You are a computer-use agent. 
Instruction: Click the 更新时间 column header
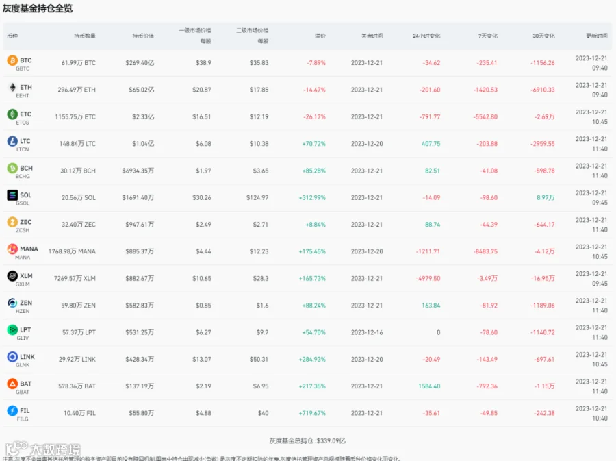597,36
